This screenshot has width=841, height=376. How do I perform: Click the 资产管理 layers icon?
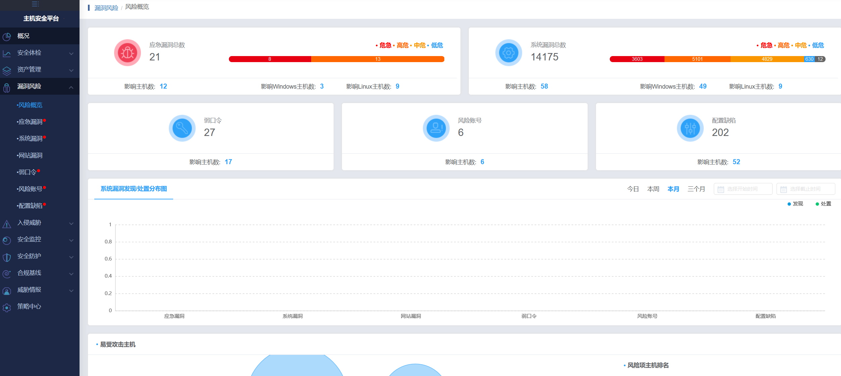click(x=7, y=70)
